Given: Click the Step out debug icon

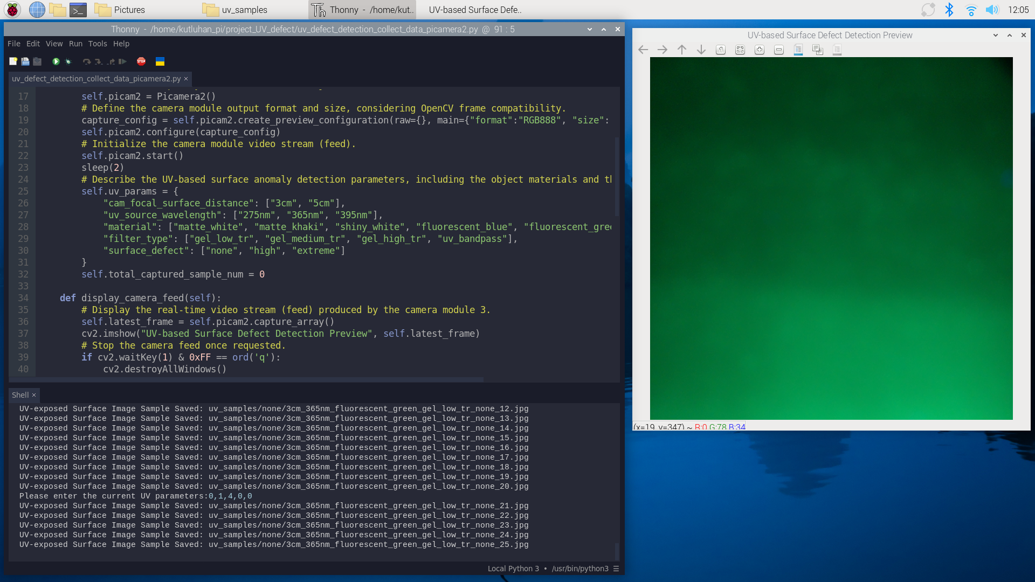Looking at the screenshot, I should pyautogui.click(x=111, y=61).
